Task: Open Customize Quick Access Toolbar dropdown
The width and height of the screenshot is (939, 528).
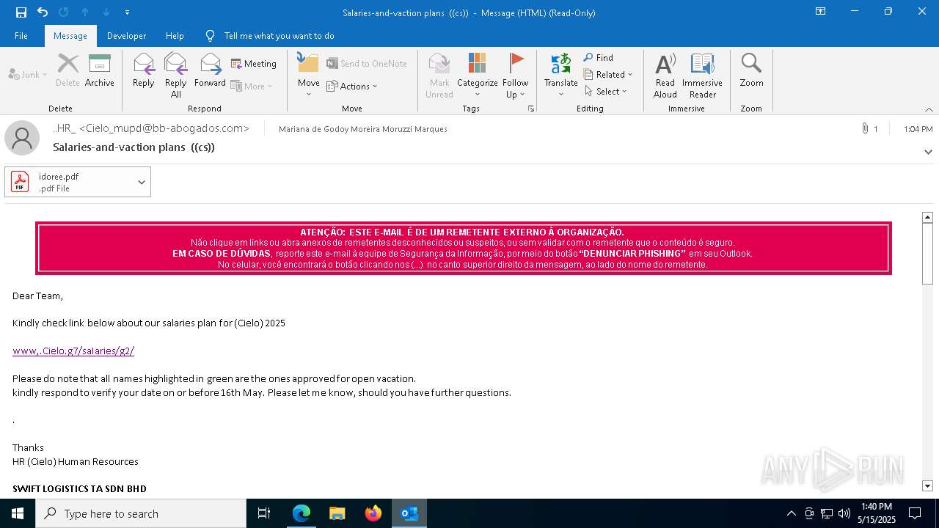Action: pyautogui.click(x=127, y=12)
